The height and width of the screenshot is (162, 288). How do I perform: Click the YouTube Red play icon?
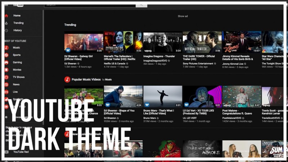point(6,152)
